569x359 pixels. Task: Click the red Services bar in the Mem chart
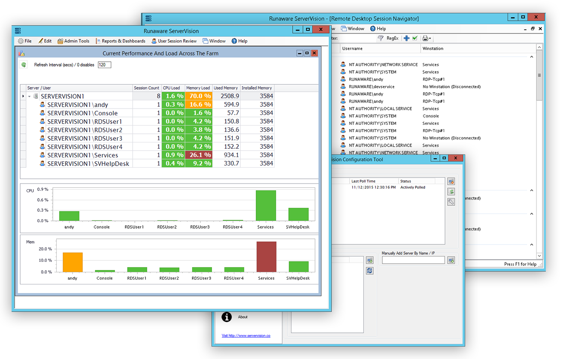tap(266, 256)
